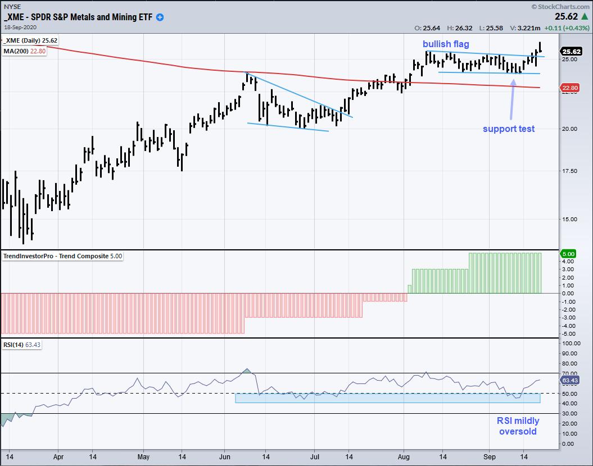The image size is (593, 466).
Task: Select the Trend Composite indicator label
Action: (62, 256)
